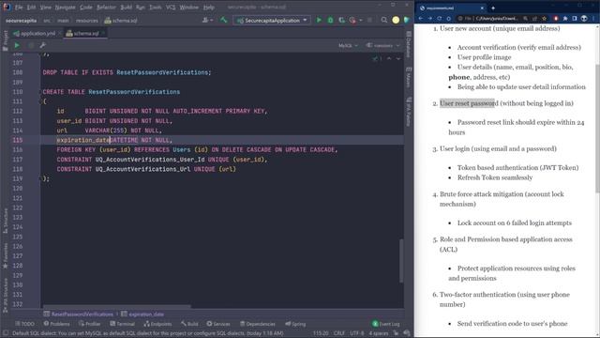Select the schema.sql editor tab

(85, 34)
